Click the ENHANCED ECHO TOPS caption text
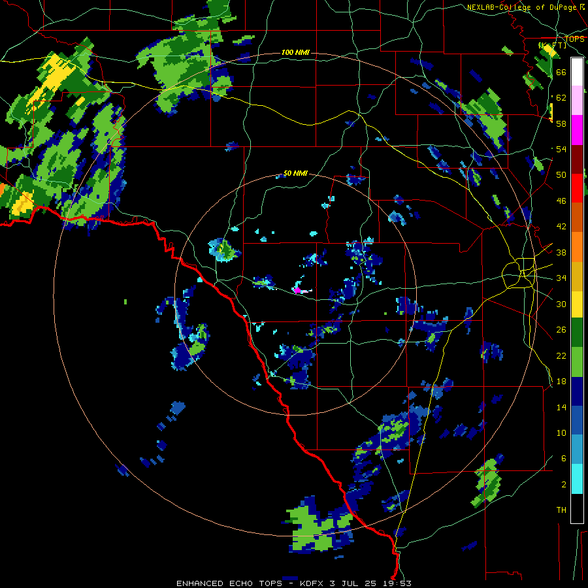Viewport: 588px width, 588px height. 229,583
